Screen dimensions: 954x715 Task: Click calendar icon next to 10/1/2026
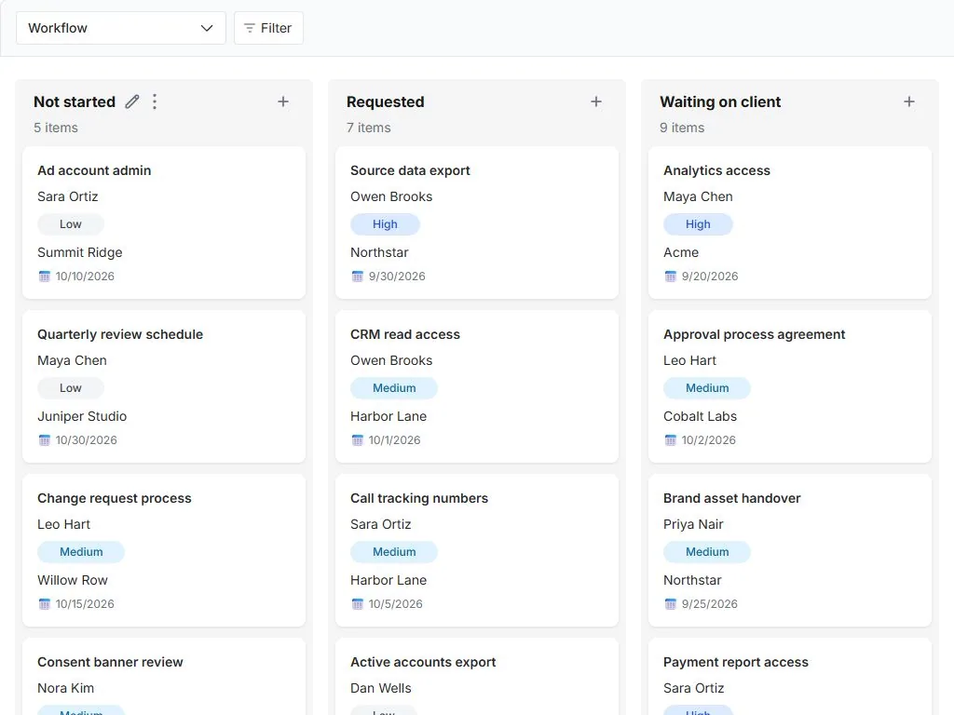(357, 440)
